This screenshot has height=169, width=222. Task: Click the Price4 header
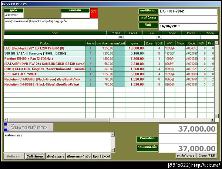(x=209, y=33)
